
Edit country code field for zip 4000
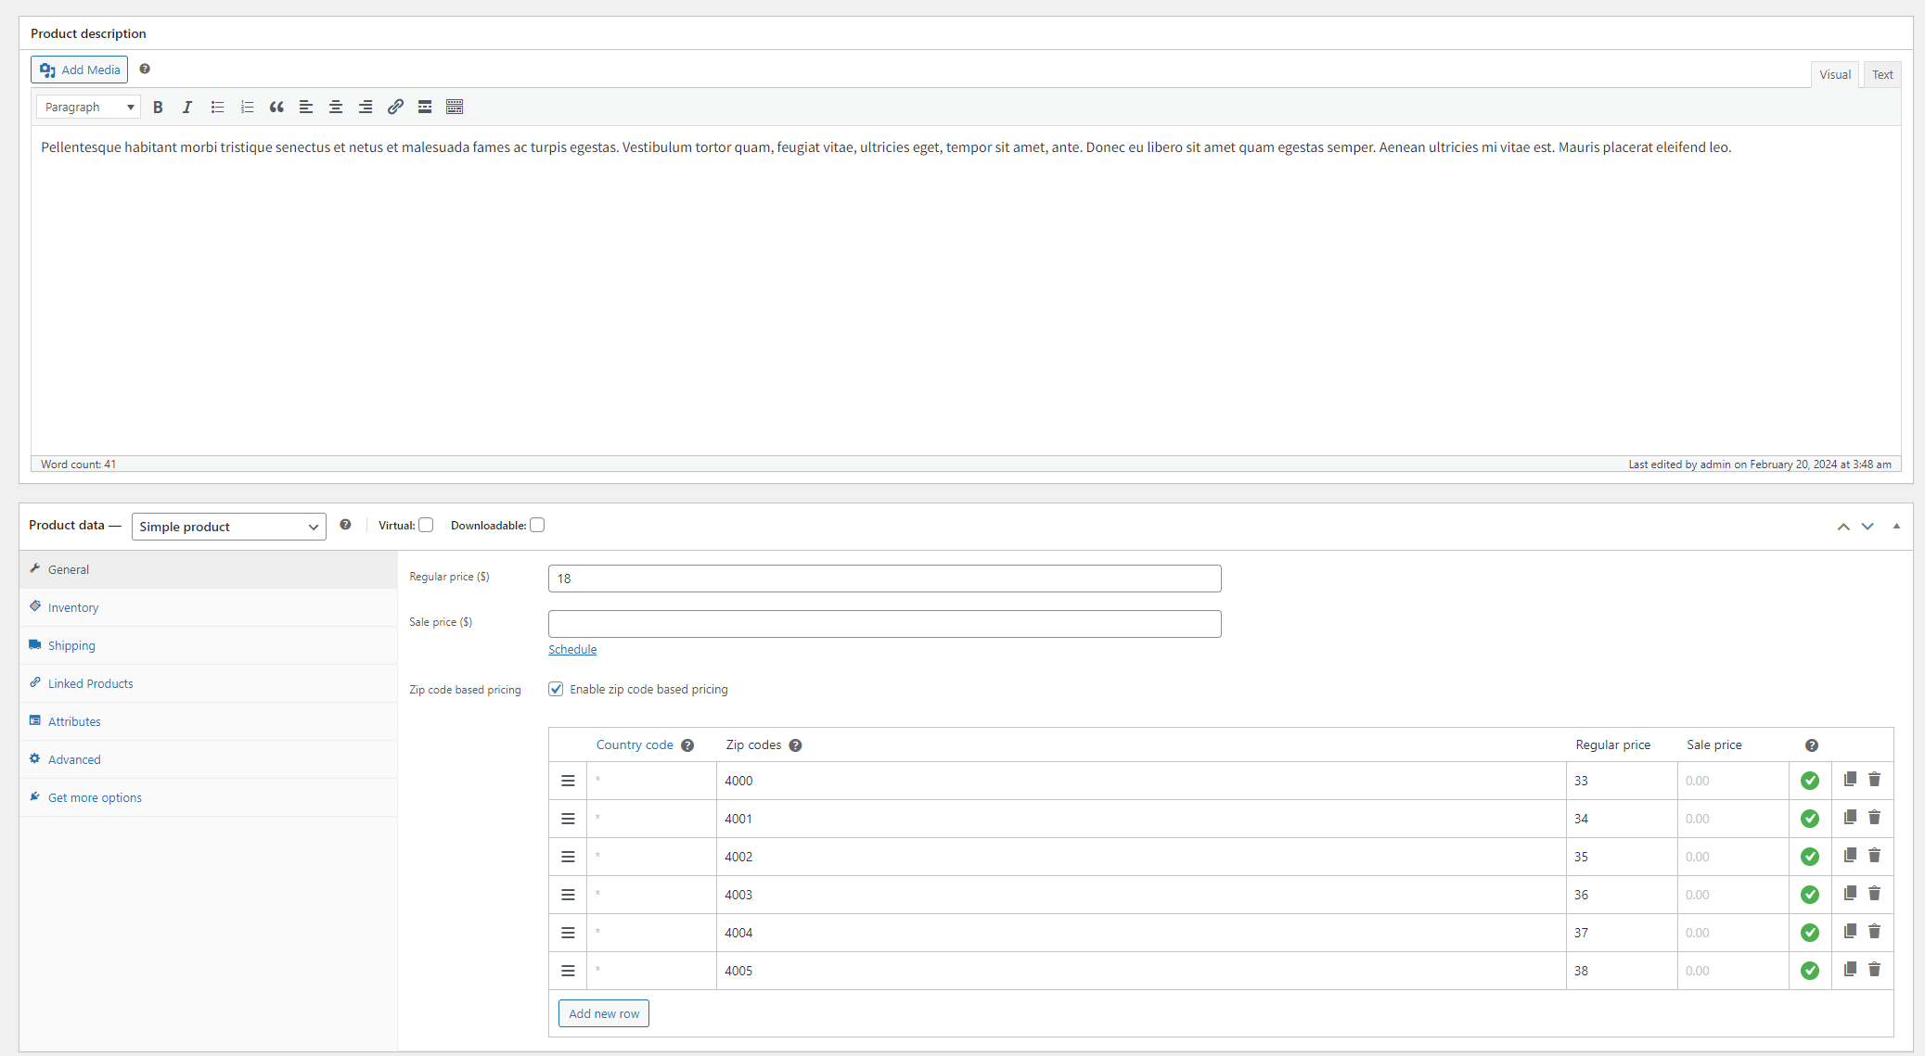pos(651,781)
